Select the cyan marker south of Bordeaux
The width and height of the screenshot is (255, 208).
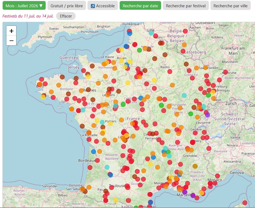click(x=107, y=167)
